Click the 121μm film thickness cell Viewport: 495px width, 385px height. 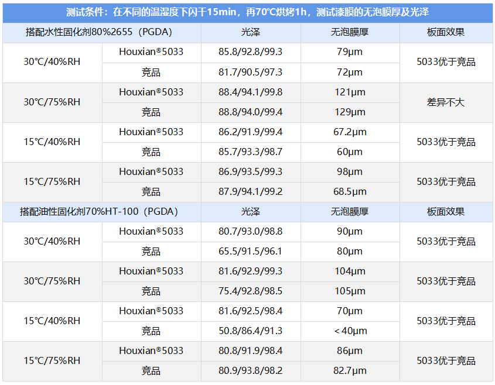[x=350, y=92]
